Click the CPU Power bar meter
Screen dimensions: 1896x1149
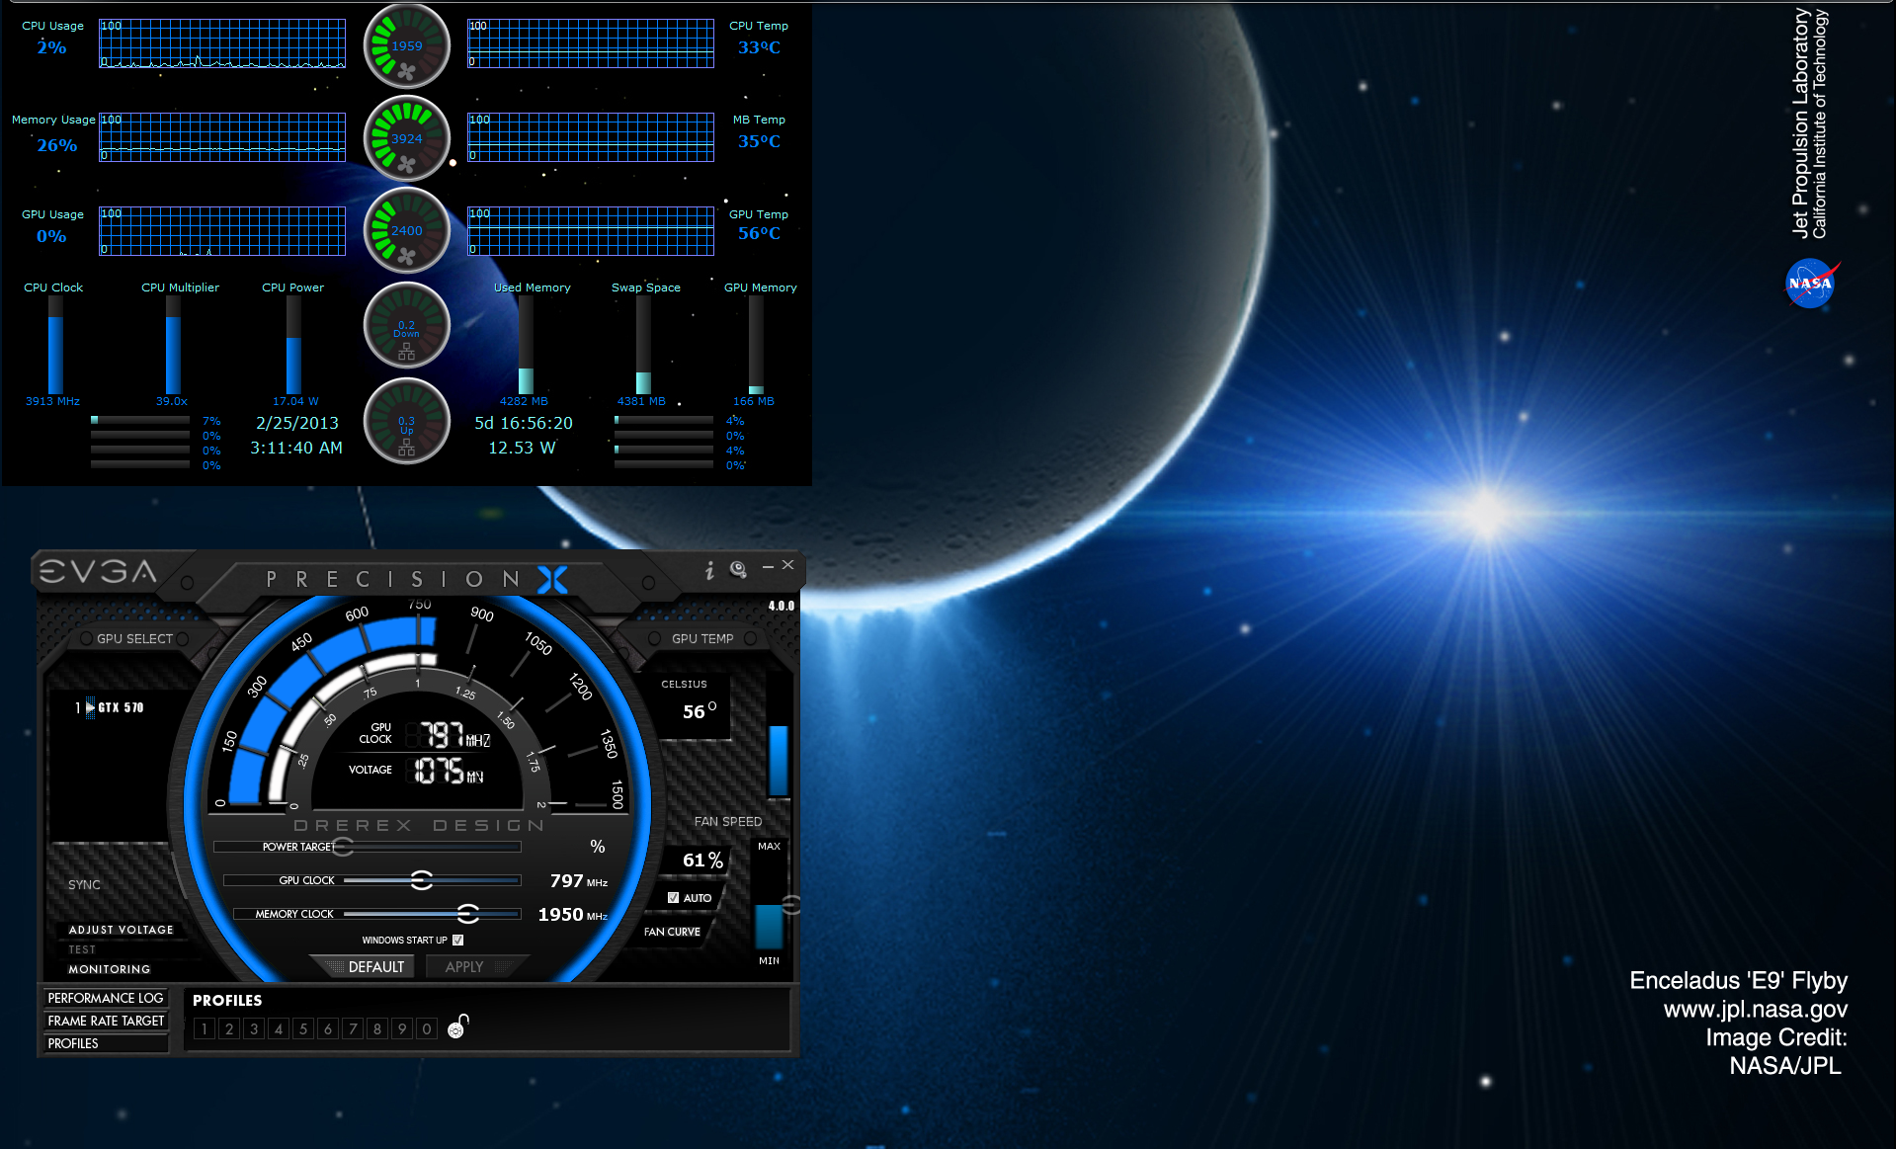coord(293,345)
